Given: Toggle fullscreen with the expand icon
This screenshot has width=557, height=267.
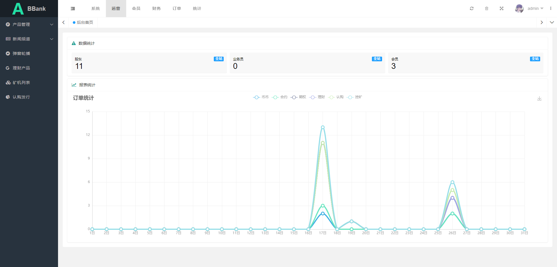Looking at the screenshot, I should point(501,9).
